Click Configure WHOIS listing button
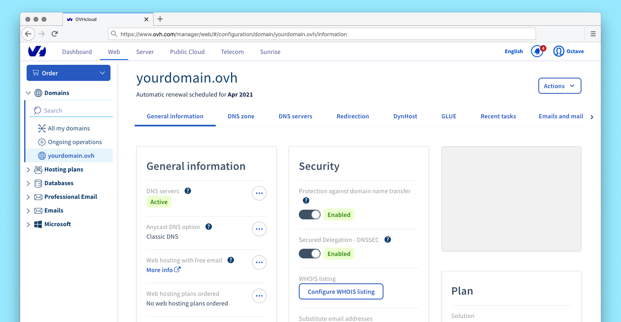This screenshot has height=322, width=621. tap(341, 291)
